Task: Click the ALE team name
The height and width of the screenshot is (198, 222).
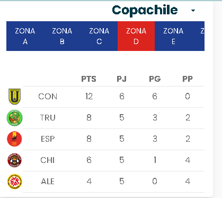Action: coord(48,182)
